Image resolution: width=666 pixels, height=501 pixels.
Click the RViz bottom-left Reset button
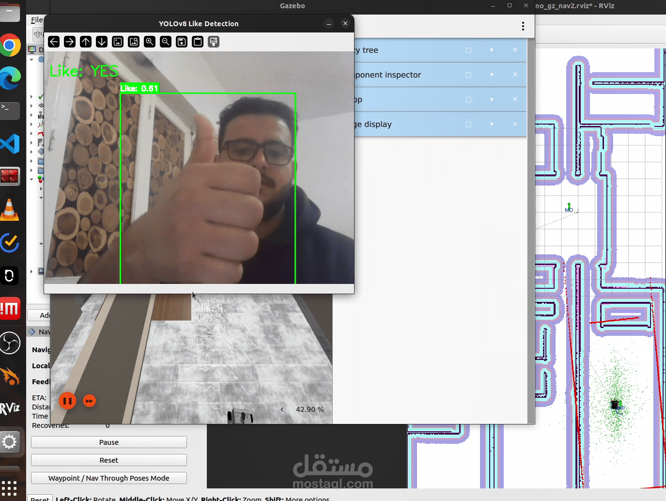coord(40,498)
